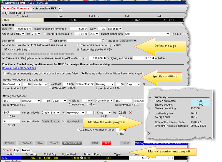Open the 'but not higher than' Ask dropdown
This screenshot has width=222, height=162.
pyautogui.click(x=147, y=34)
